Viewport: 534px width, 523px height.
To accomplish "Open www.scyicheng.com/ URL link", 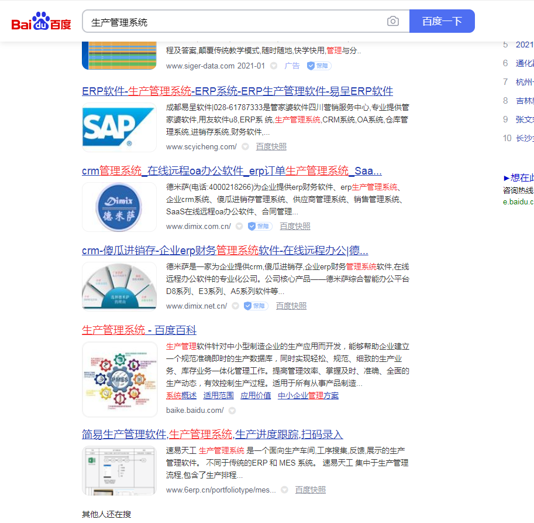I will tap(201, 146).
